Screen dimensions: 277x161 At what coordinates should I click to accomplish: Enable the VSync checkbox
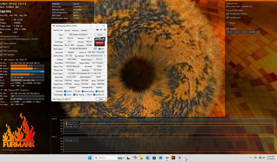point(227,23)
